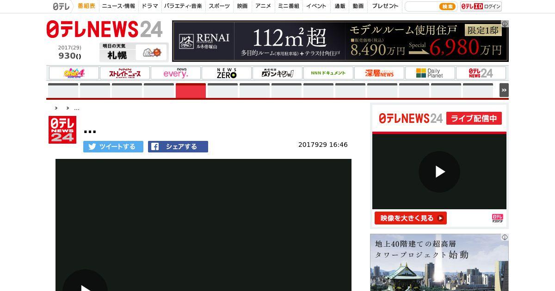Click 映像を大きく見る button

(x=411, y=218)
